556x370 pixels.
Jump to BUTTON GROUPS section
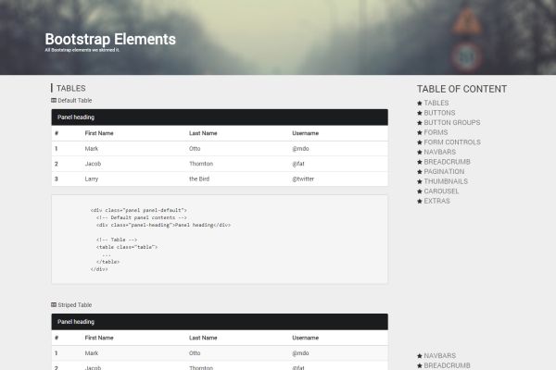pyautogui.click(x=452, y=122)
